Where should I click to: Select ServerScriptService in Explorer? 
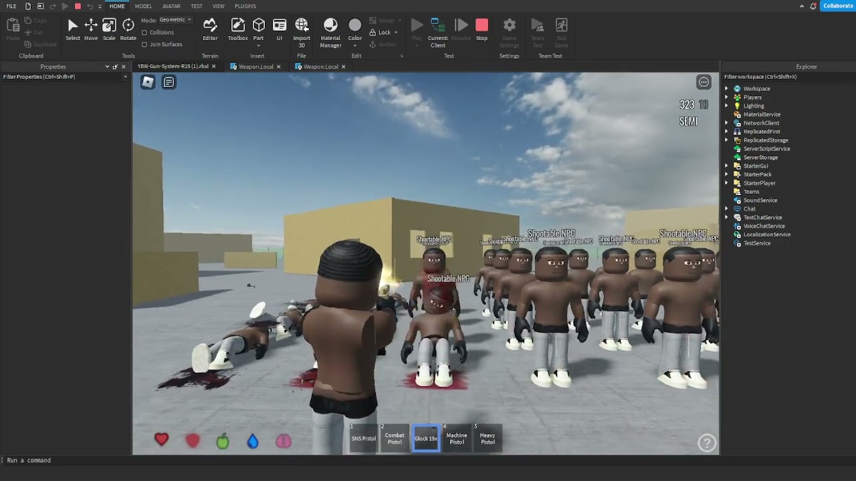766,148
